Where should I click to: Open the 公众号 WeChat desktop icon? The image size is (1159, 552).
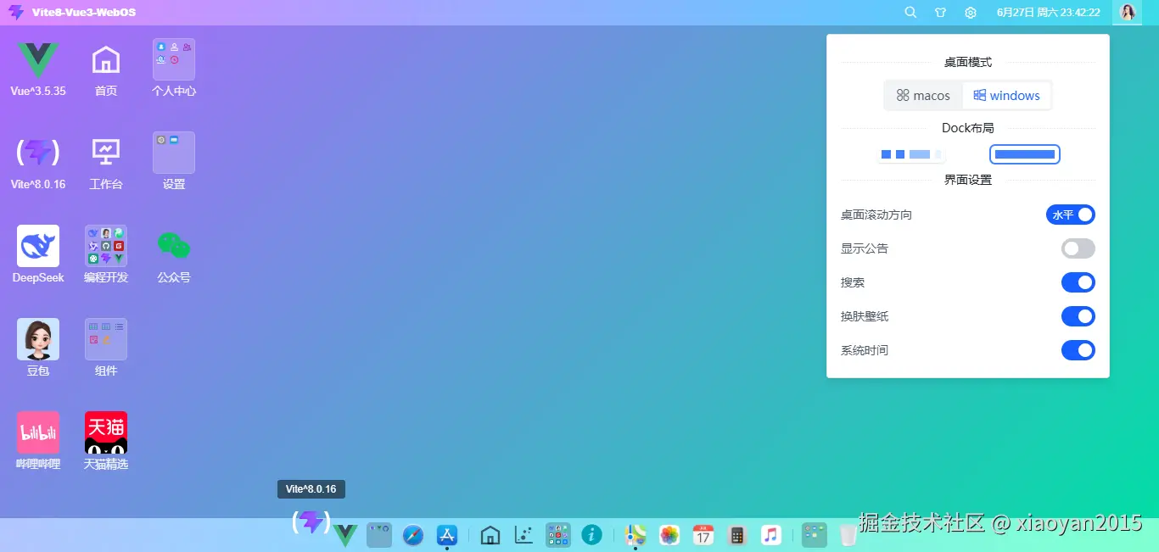(174, 247)
